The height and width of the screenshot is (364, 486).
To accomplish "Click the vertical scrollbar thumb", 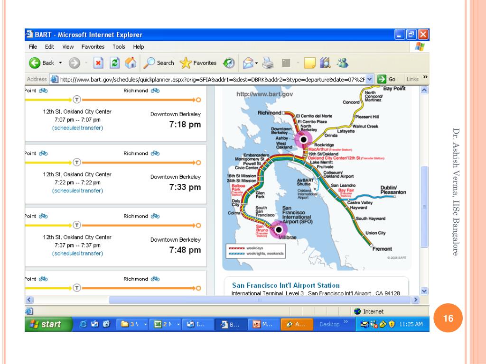I will click(424, 207).
